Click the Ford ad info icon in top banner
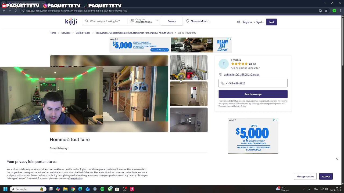 click(228, 39)
